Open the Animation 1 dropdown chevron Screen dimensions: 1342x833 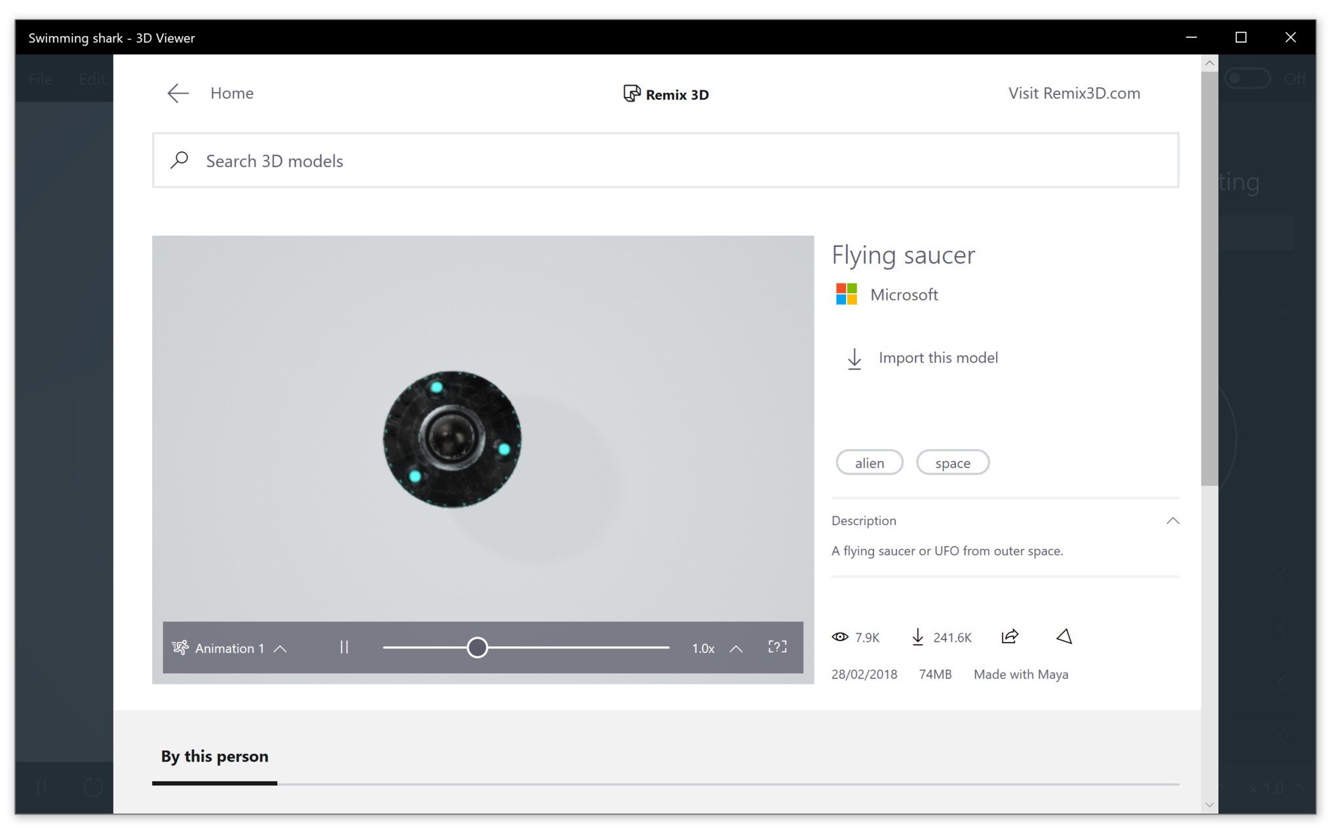coord(280,648)
